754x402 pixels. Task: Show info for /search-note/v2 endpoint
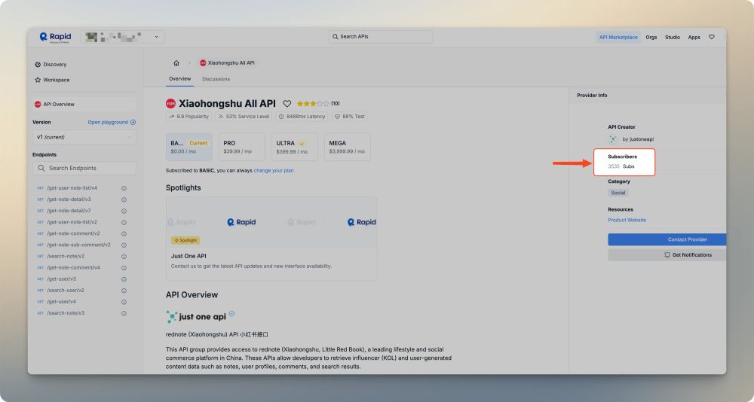click(x=124, y=257)
